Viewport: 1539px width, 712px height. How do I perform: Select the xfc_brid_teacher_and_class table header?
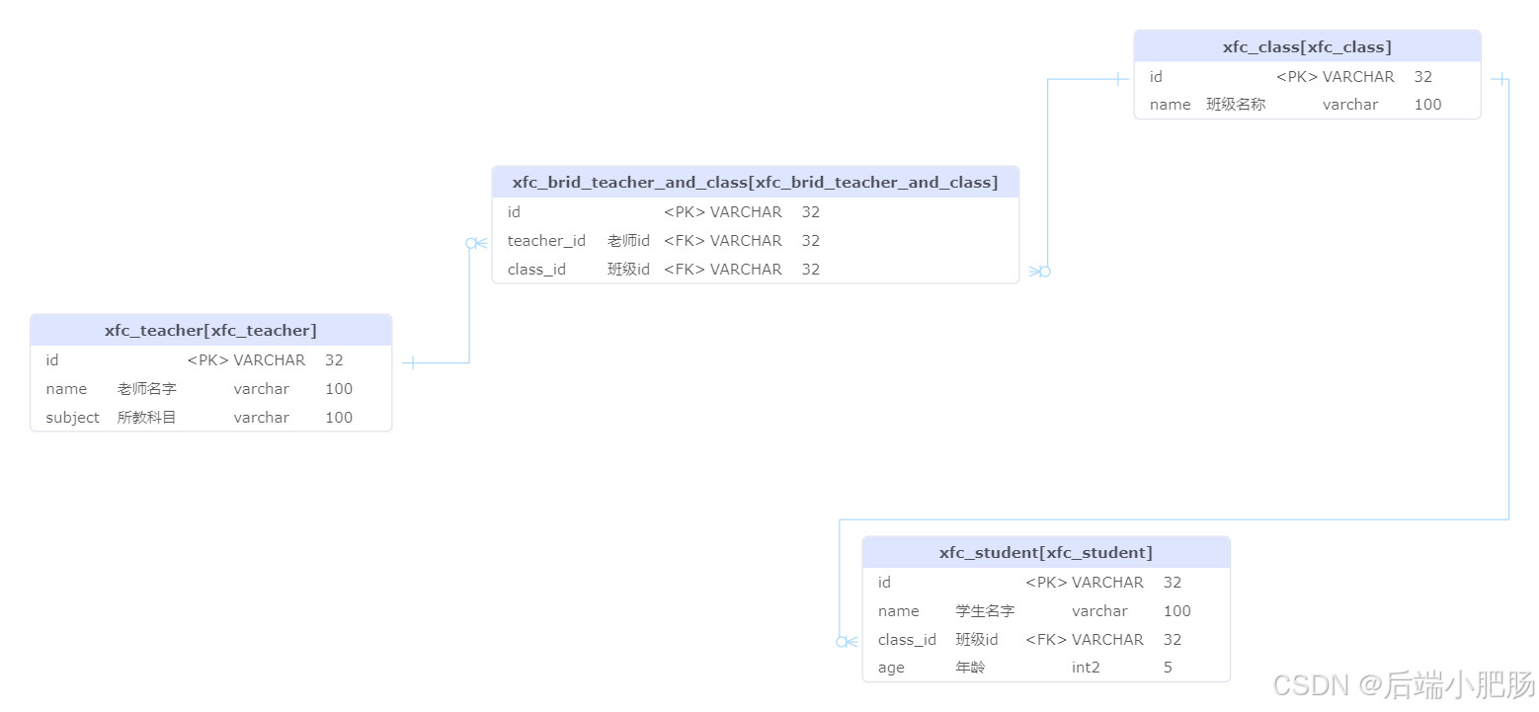755,182
